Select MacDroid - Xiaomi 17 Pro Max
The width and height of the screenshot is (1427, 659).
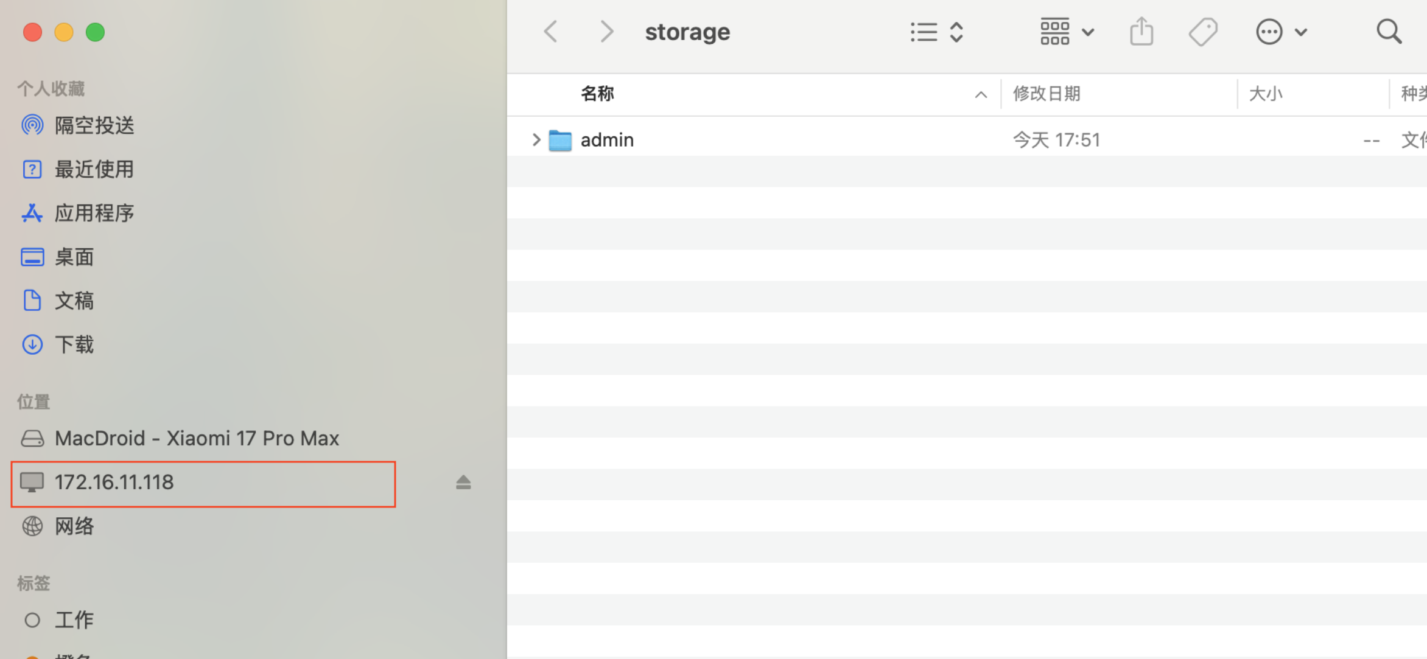196,438
